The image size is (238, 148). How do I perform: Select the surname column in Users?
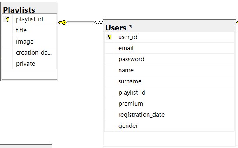(170, 81)
